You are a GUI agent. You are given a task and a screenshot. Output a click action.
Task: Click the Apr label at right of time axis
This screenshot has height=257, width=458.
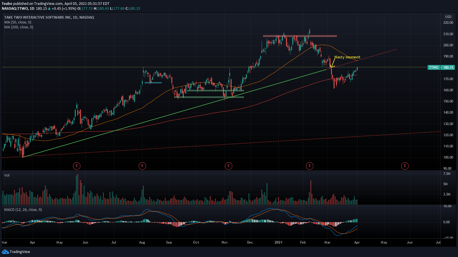coord(357,242)
